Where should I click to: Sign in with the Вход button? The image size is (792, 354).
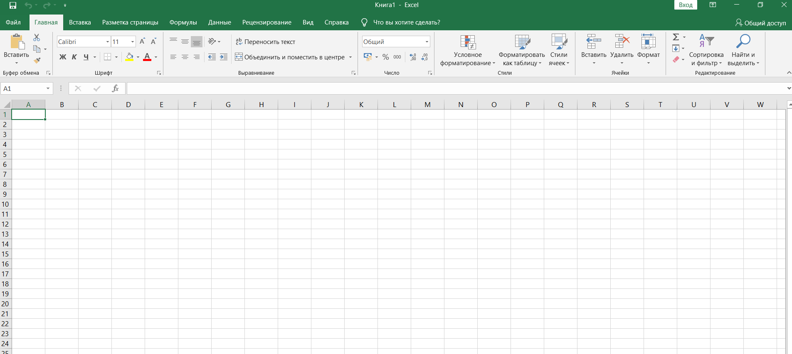coord(686,5)
